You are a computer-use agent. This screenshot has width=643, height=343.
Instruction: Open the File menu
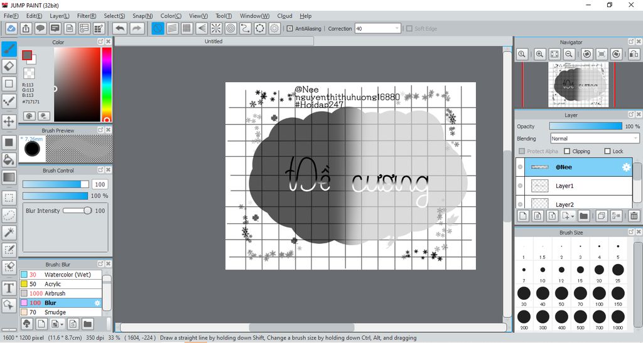[x=11, y=16]
